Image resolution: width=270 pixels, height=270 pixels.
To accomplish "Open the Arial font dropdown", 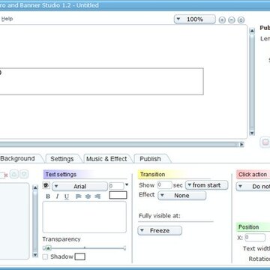I will (x=80, y=187).
